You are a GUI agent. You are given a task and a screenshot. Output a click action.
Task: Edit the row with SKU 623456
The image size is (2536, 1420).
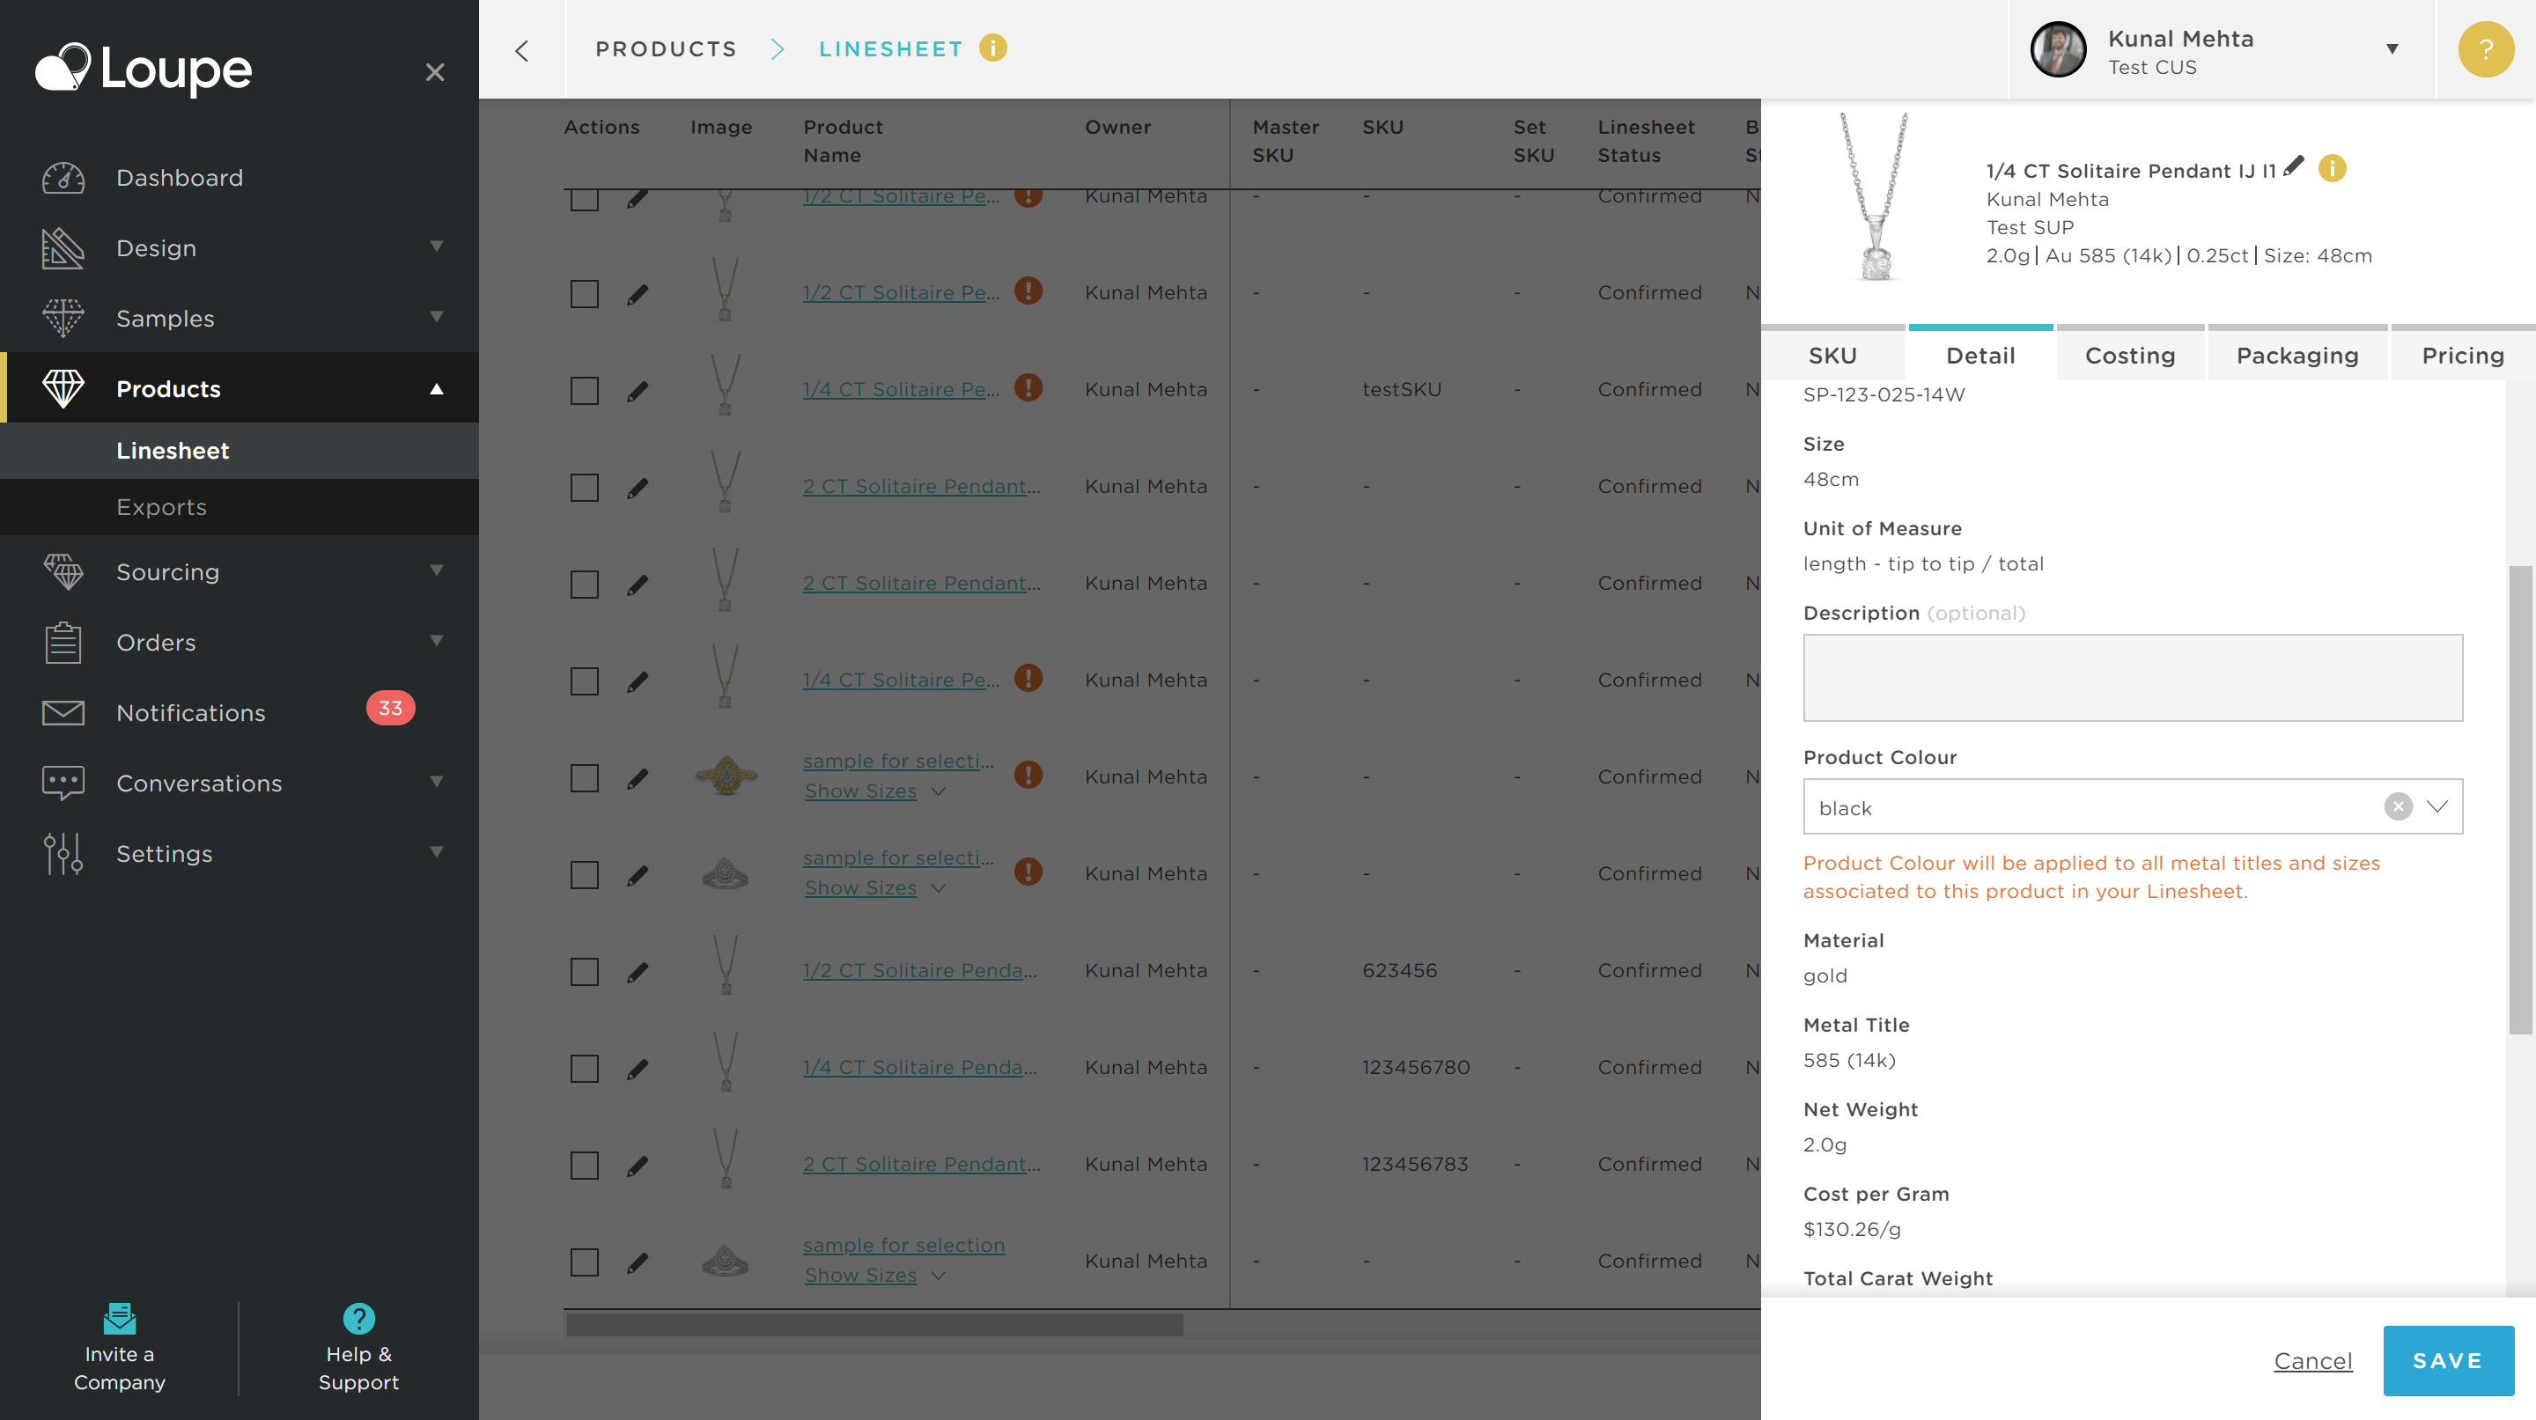click(637, 972)
